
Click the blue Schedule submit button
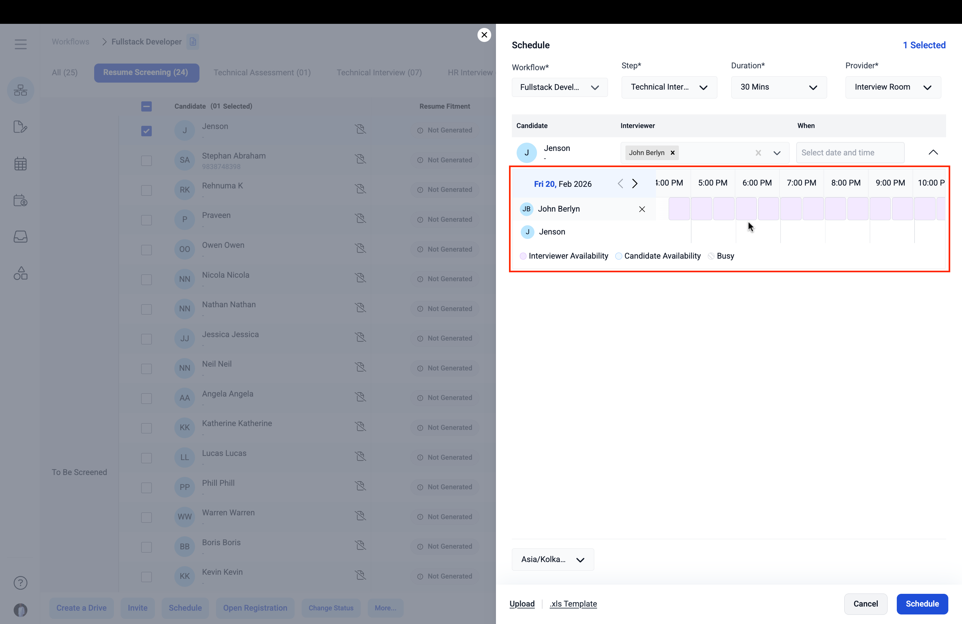(x=922, y=603)
